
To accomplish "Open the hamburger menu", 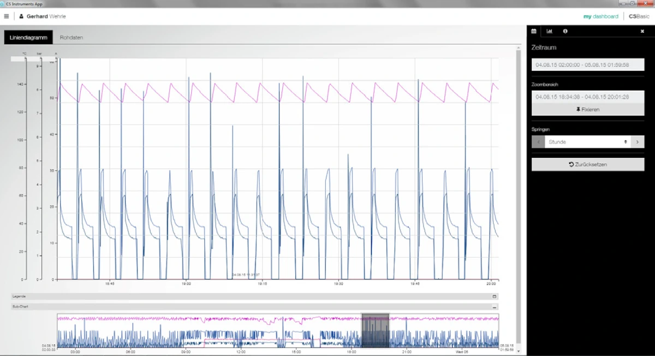I will (7, 16).
